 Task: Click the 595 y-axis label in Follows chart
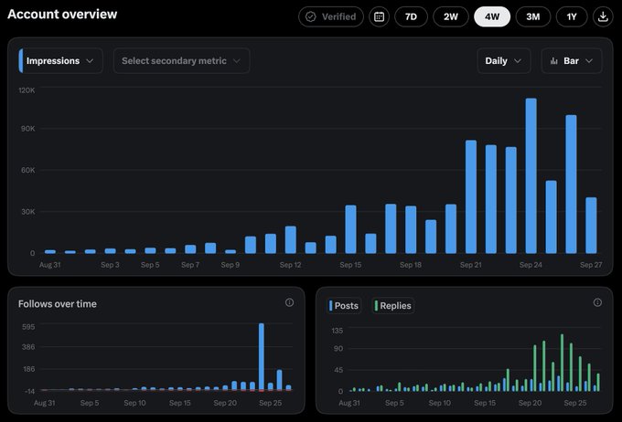pyautogui.click(x=28, y=326)
